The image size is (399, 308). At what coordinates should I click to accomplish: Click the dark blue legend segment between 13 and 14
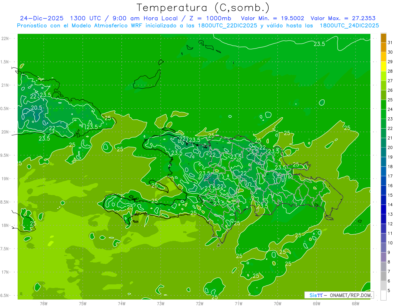[383, 210]
